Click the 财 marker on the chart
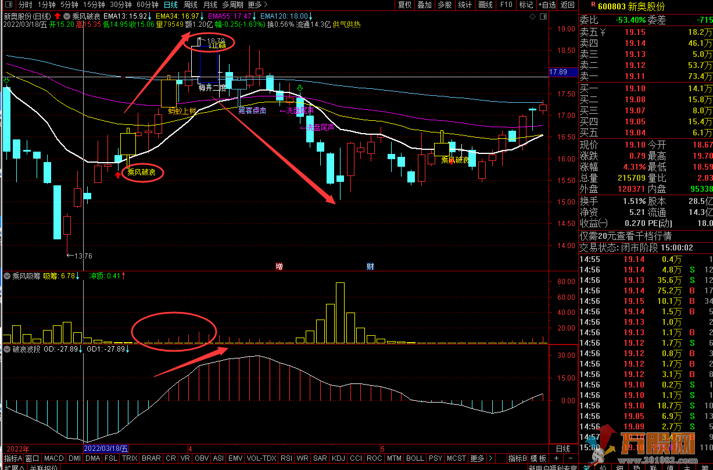The width and height of the screenshot is (713, 470). point(370,267)
